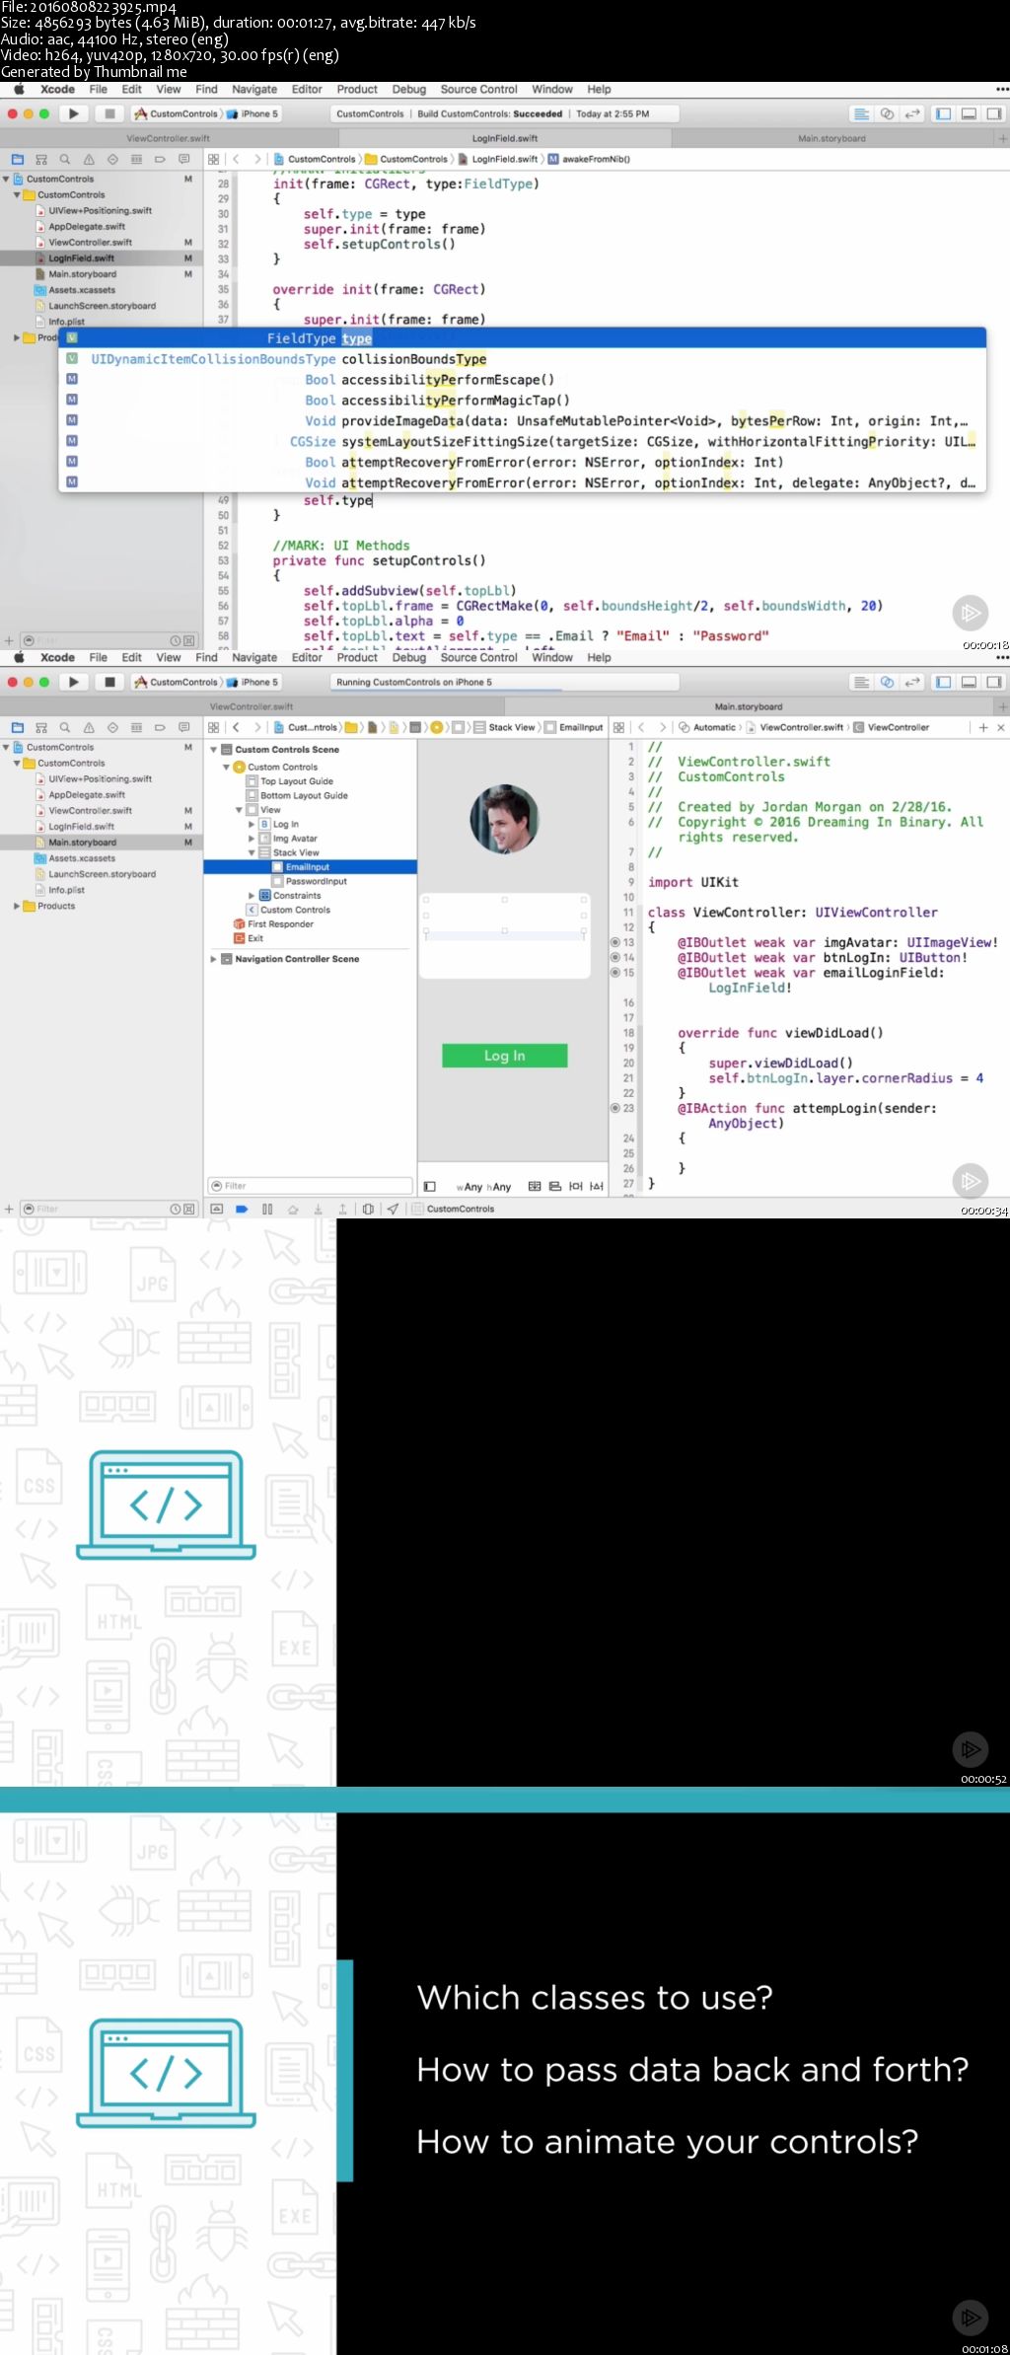Open Product menu in Build Succeeded frame
This screenshot has width=1010, height=2355.
coord(357,89)
